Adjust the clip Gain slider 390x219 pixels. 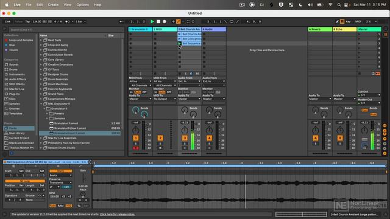coord(83,178)
